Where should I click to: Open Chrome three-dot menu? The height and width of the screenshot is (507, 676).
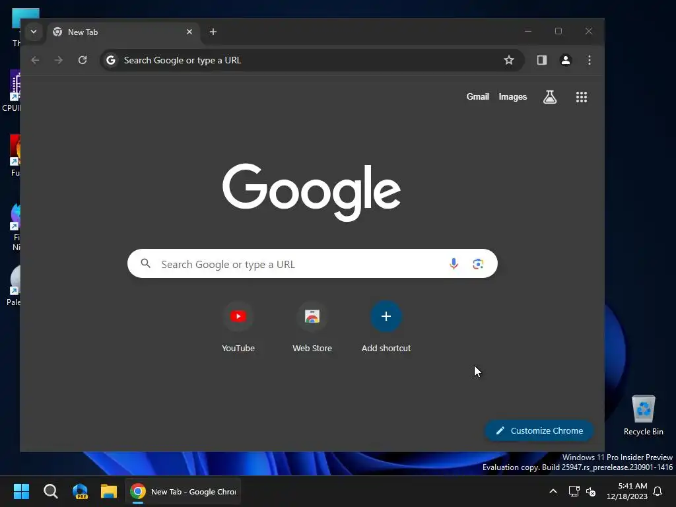590,60
